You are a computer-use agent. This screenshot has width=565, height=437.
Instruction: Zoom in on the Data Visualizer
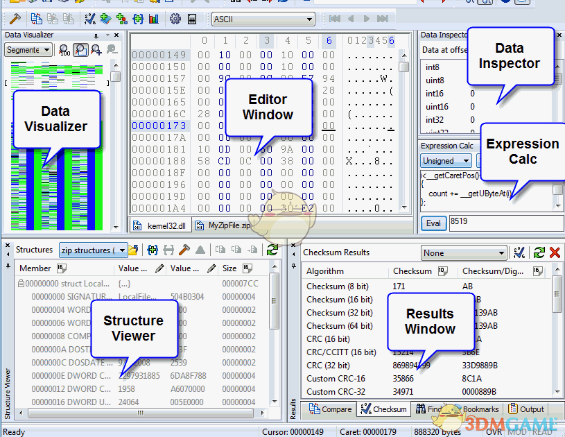coord(96,50)
